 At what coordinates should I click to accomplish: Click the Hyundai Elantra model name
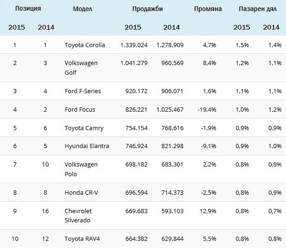87,146
